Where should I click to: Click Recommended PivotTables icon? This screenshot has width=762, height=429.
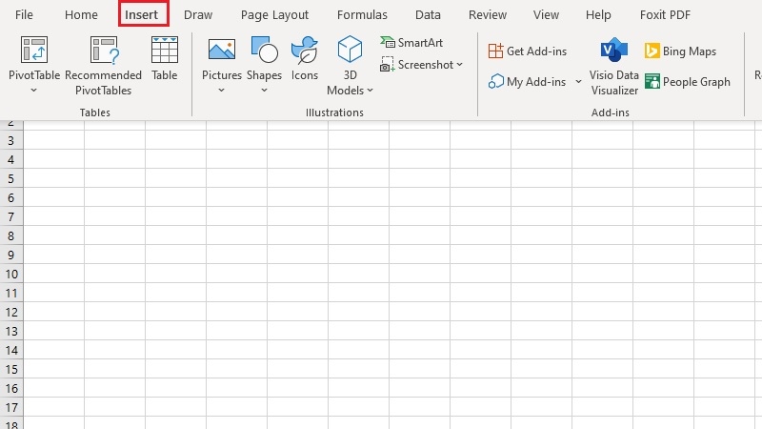point(104,50)
